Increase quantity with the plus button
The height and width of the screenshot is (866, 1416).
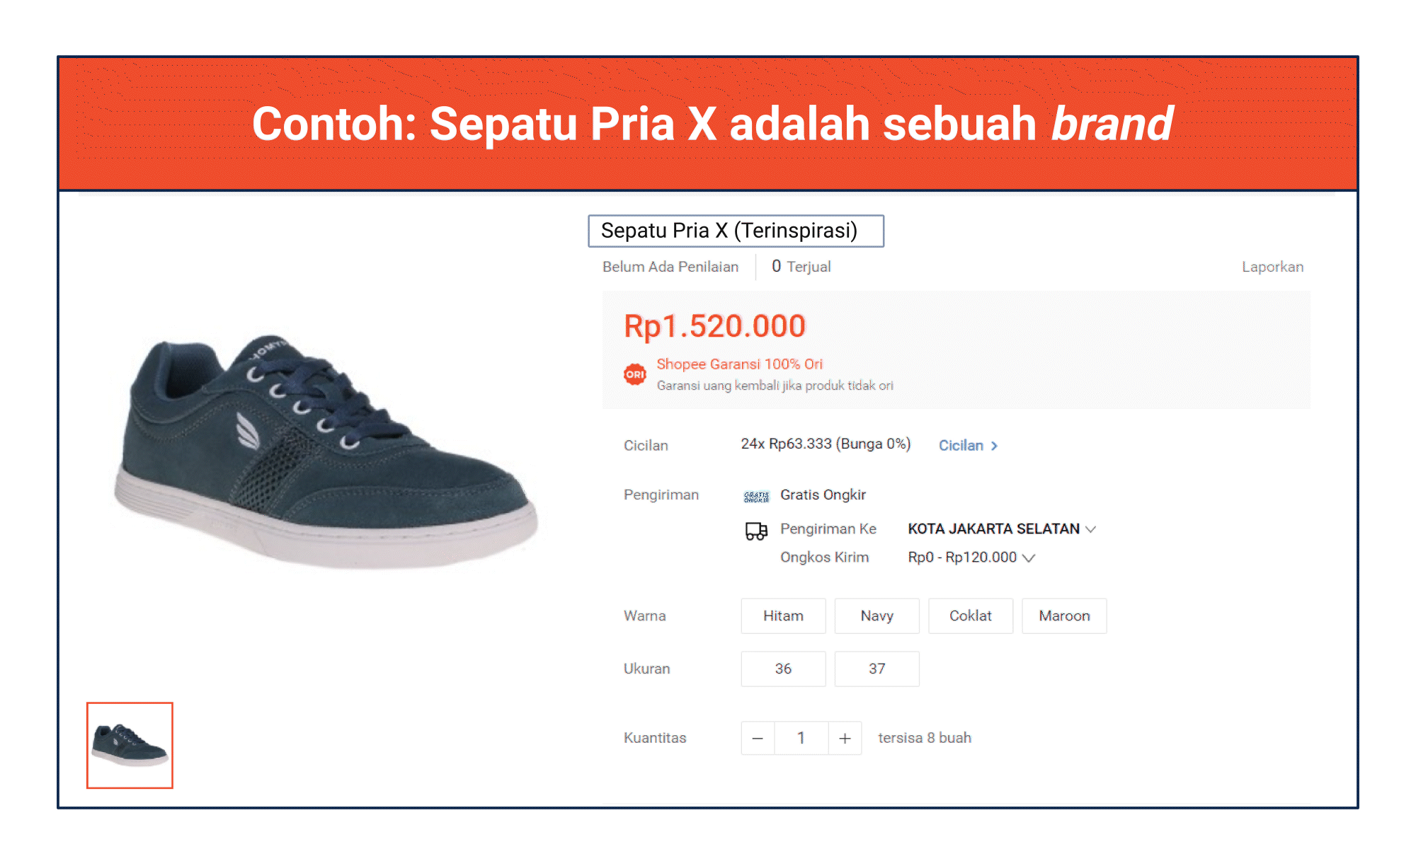coord(845,739)
